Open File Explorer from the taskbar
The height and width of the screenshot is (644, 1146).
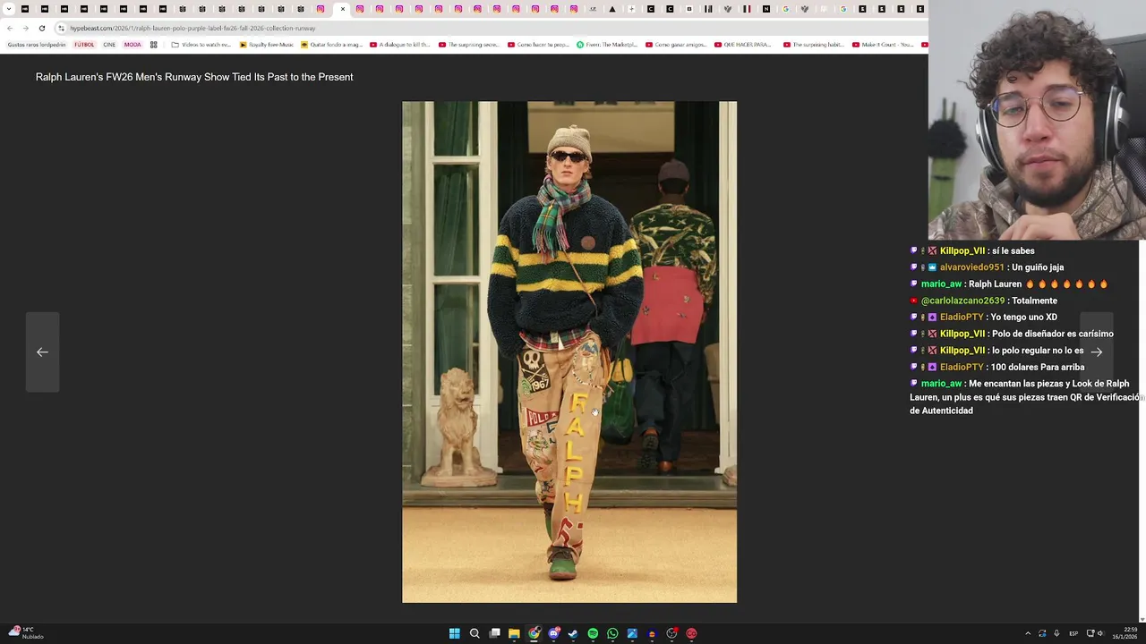pos(514,633)
